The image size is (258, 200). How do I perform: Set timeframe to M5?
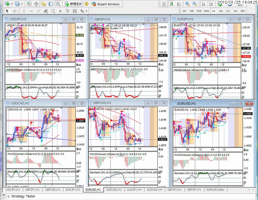[192, 11]
